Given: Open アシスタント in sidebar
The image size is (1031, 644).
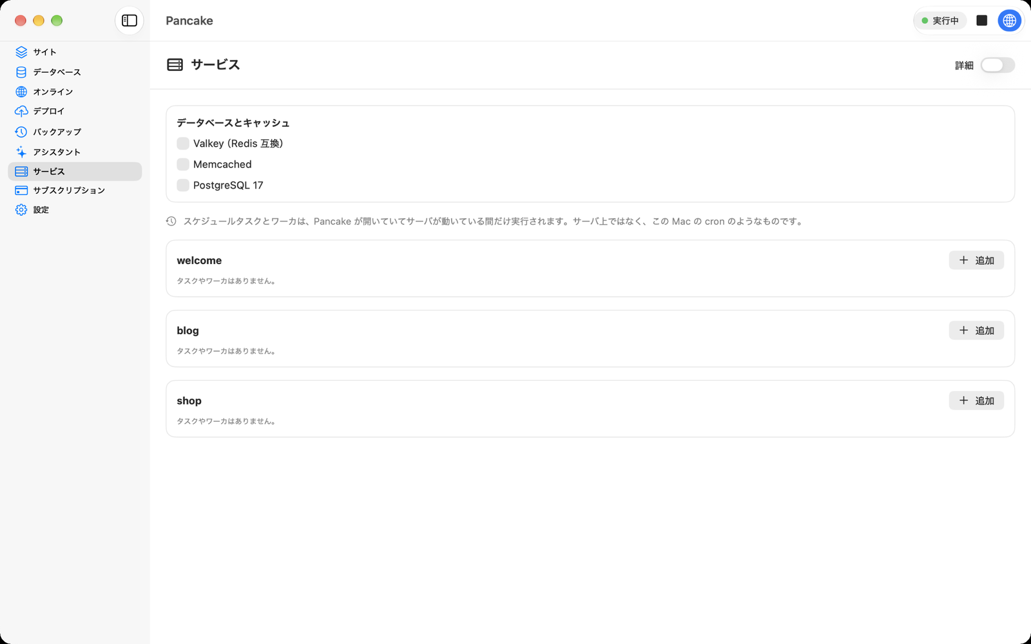Looking at the screenshot, I should (75, 152).
